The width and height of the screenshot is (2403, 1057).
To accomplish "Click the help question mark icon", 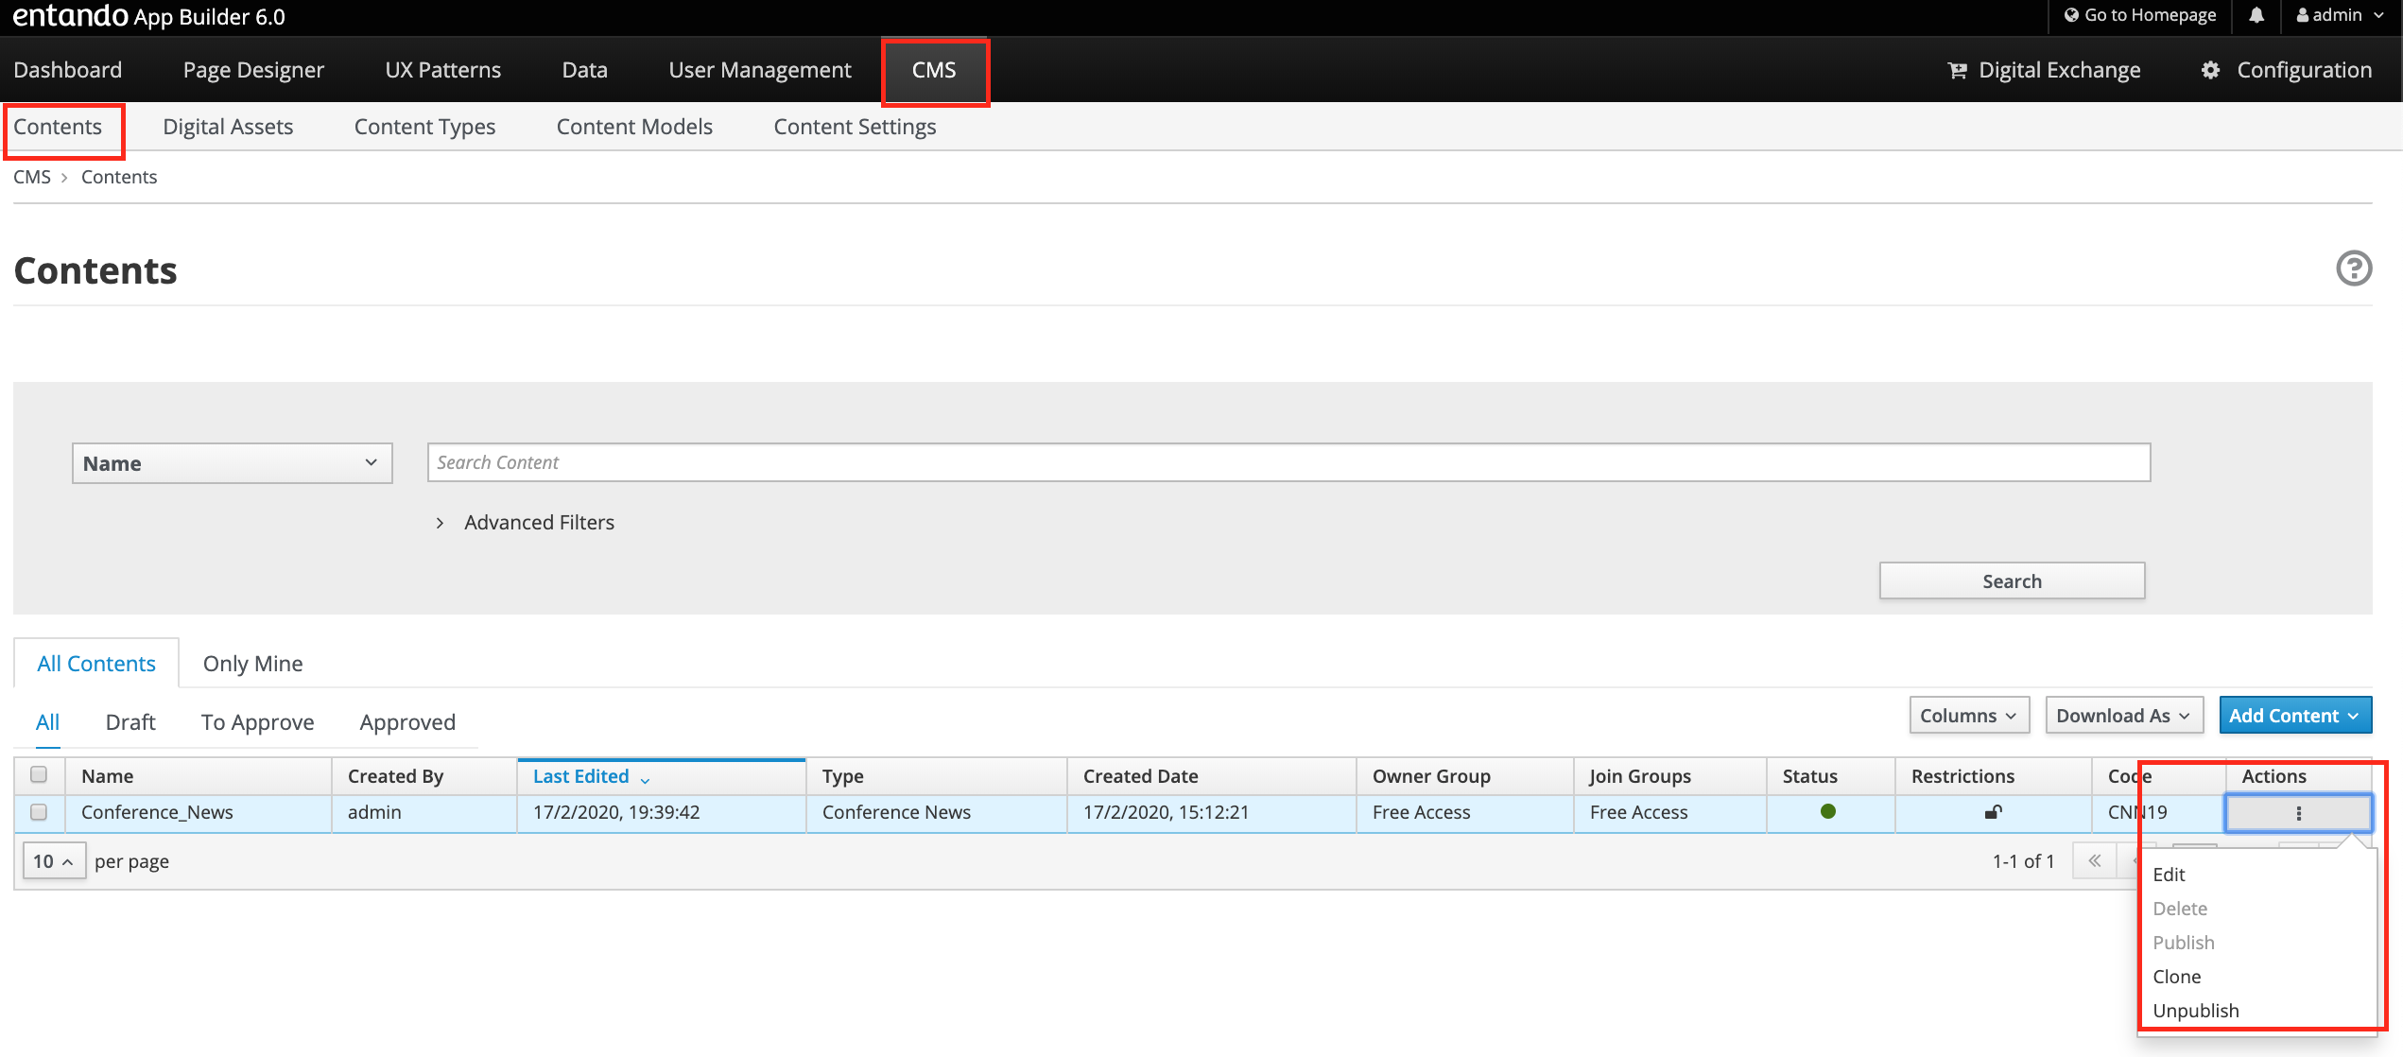I will (2353, 269).
